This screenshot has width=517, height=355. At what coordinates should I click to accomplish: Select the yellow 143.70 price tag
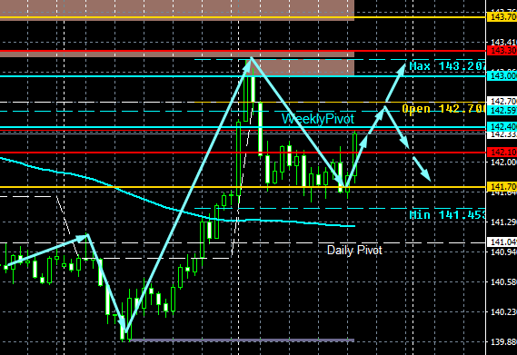[x=502, y=17]
